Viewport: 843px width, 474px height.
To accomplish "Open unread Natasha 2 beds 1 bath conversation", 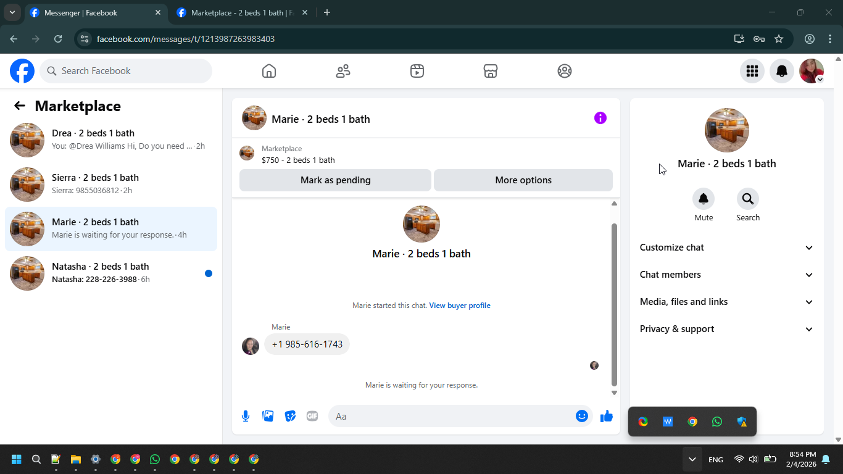I will [111, 273].
